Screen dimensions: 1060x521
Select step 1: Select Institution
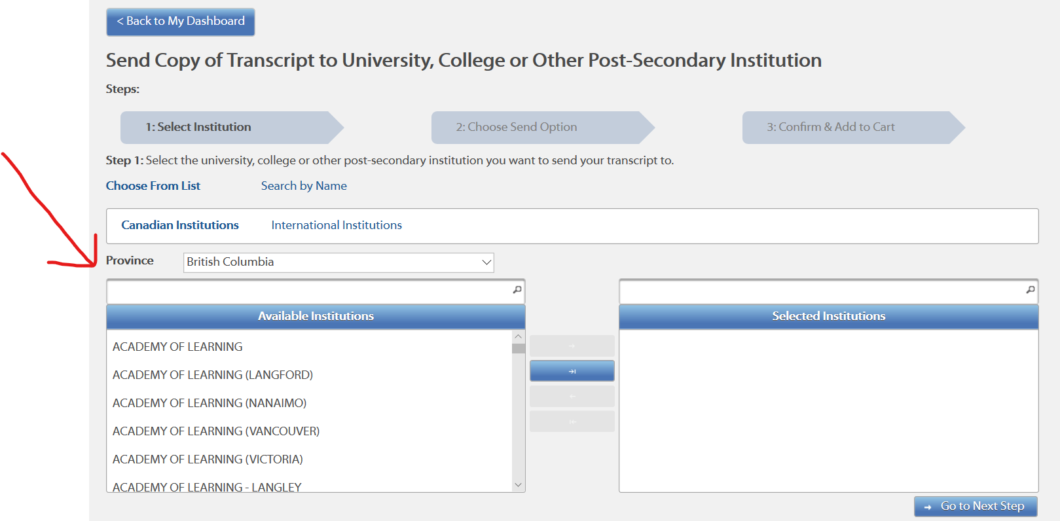pos(232,127)
